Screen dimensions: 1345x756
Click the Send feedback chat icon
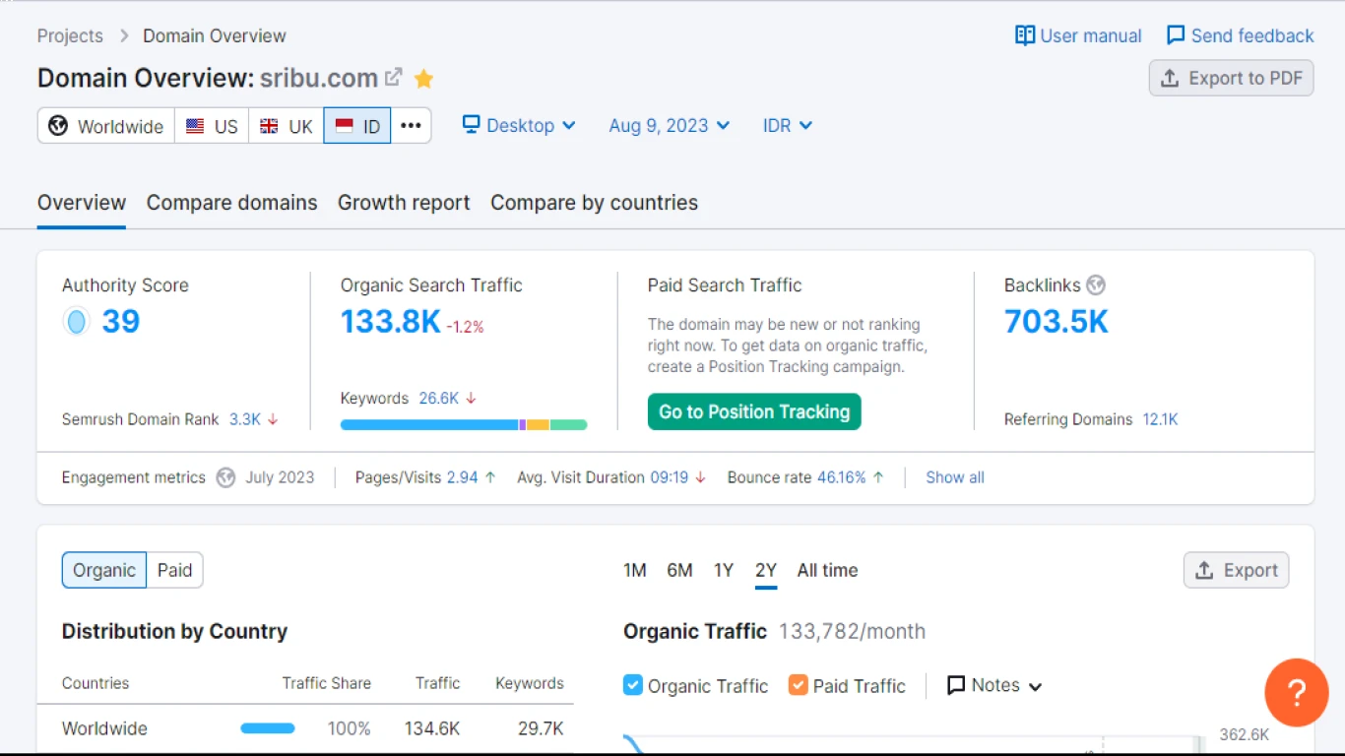1176,35
